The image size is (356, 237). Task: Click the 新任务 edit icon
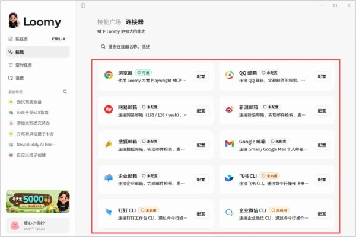pyautogui.click(x=11, y=39)
